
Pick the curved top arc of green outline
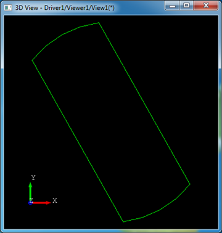(x=63, y=34)
